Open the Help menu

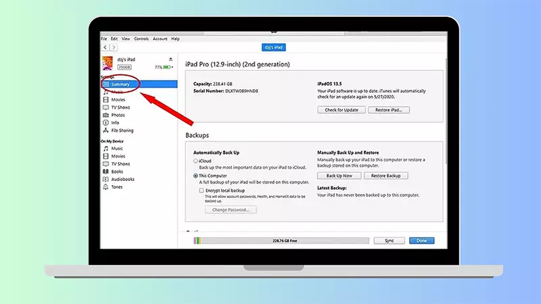(x=175, y=39)
